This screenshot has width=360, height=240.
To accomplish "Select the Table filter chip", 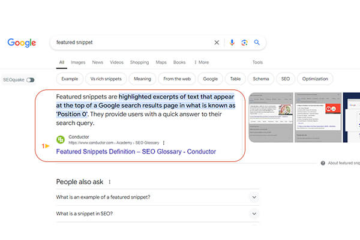I will [235, 79].
